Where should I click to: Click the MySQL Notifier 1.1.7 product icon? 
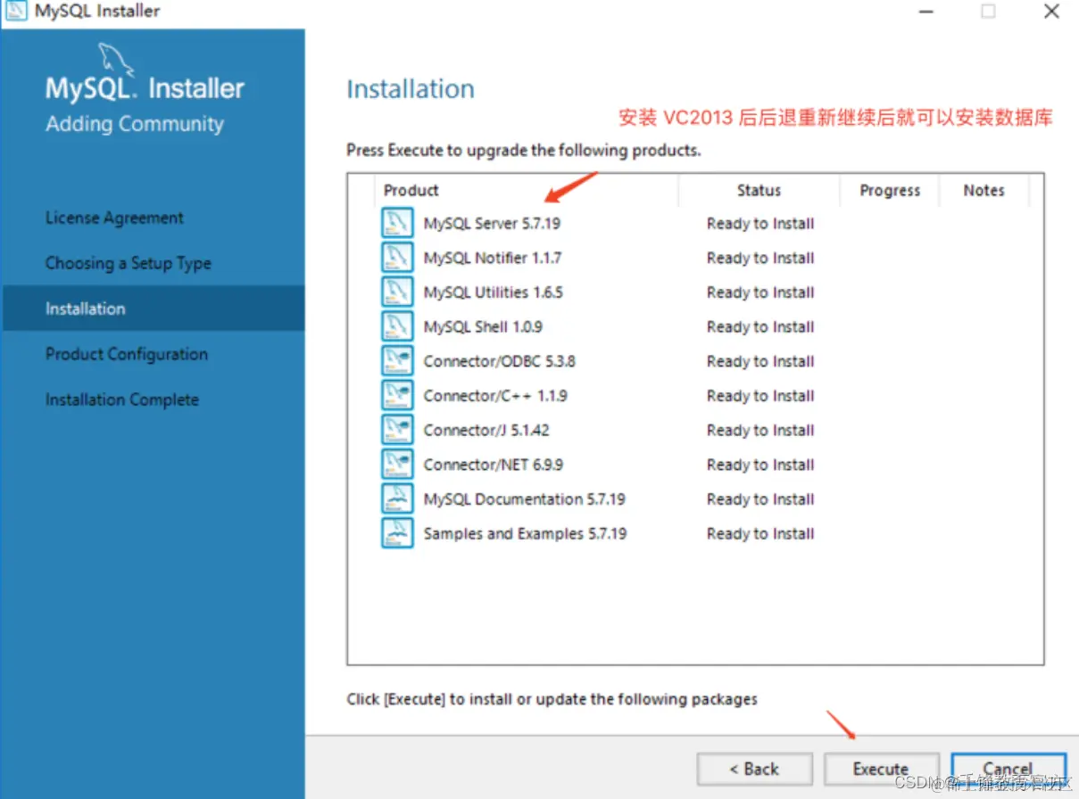click(x=397, y=258)
